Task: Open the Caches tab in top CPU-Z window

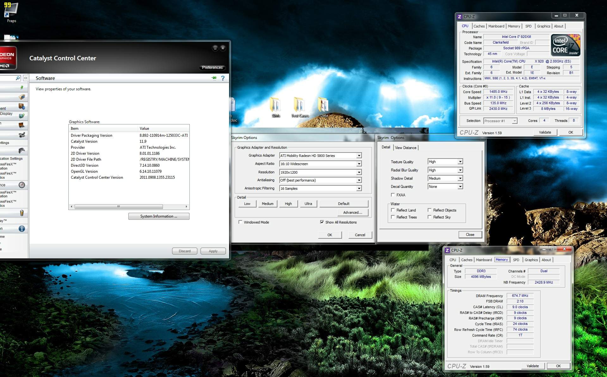Action: (479, 26)
